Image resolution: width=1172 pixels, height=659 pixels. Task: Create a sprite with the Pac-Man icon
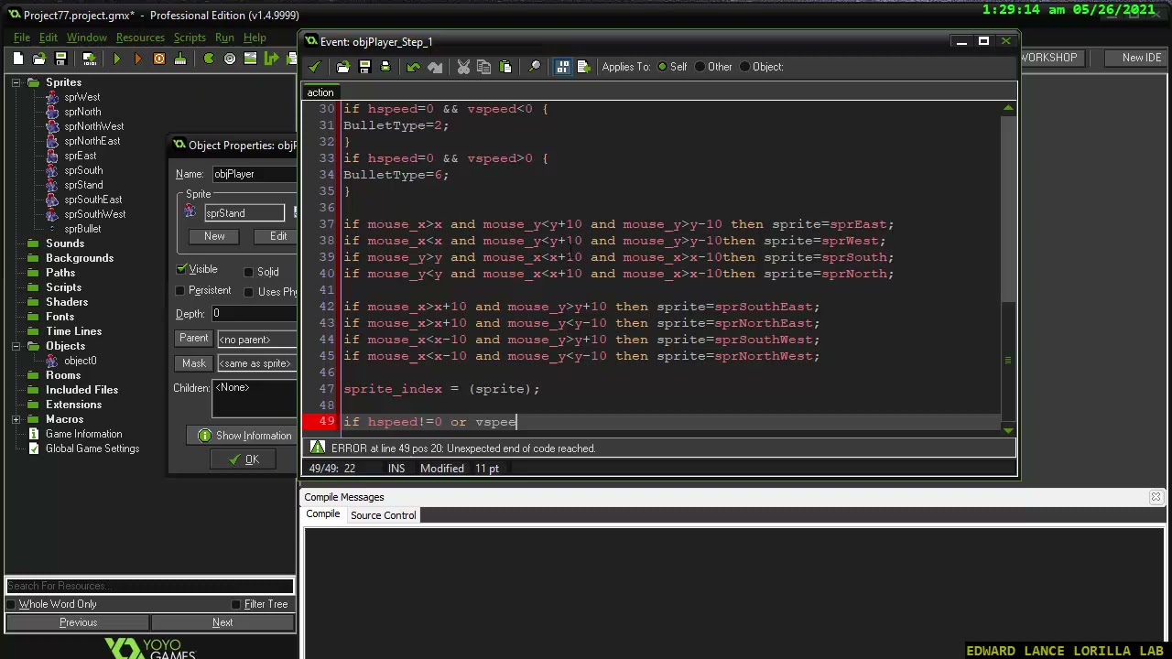click(x=209, y=59)
